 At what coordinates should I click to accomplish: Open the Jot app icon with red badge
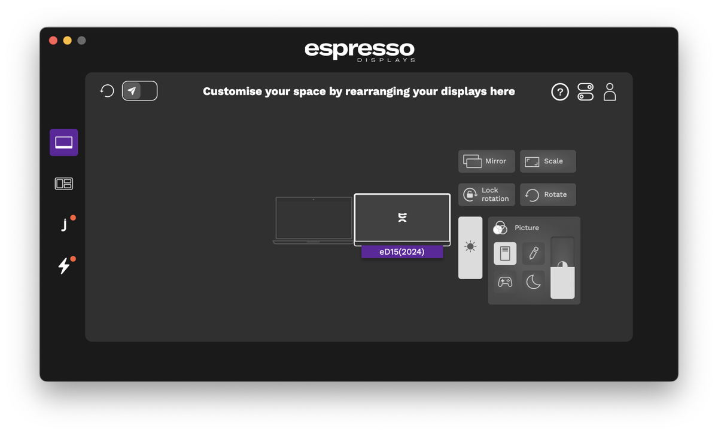(63, 224)
